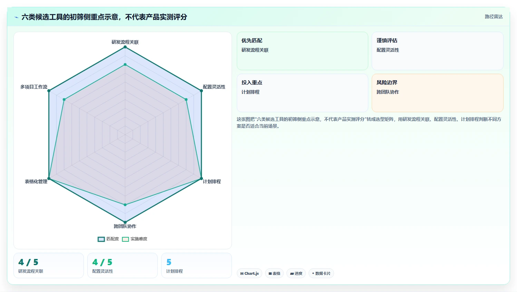Click the 匹配度 legend label text
The image size is (517, 292).
click(x=113, y=239)
